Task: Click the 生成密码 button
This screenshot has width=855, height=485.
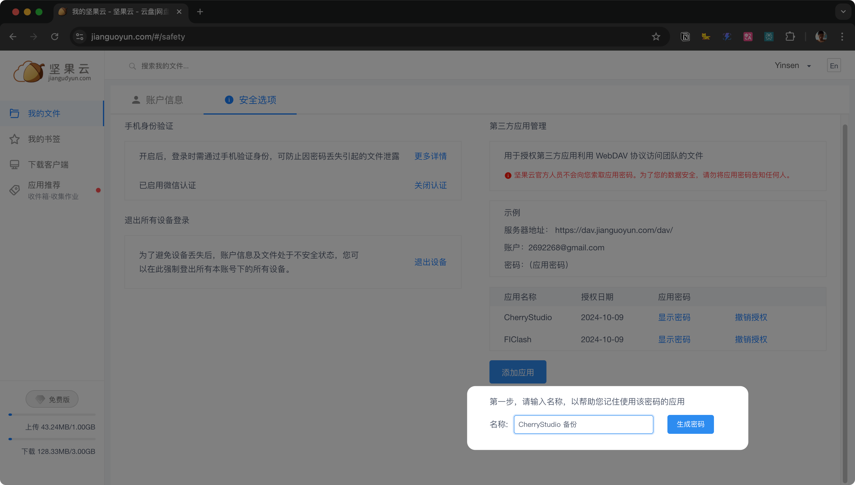Action: point(690,424)
